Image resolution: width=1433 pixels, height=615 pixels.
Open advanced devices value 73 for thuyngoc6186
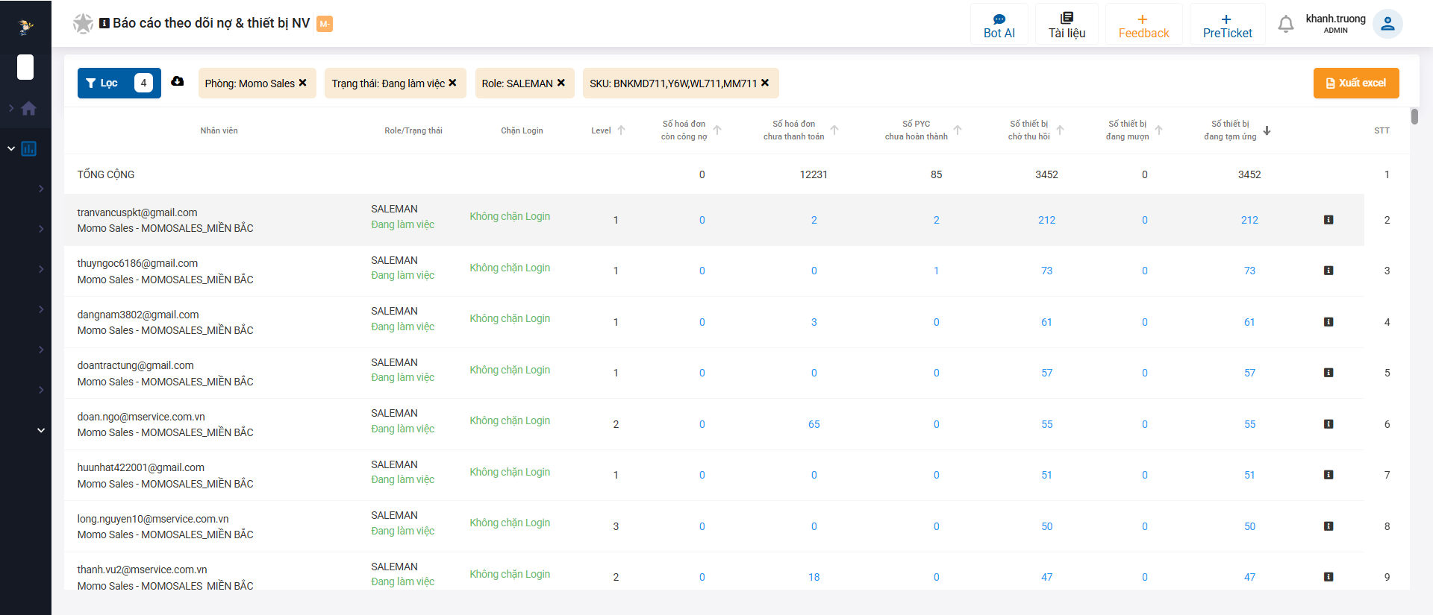click(x=1249, y=271)
